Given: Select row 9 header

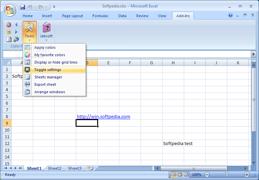Looking at the screenshot, I should click(7, 123).
